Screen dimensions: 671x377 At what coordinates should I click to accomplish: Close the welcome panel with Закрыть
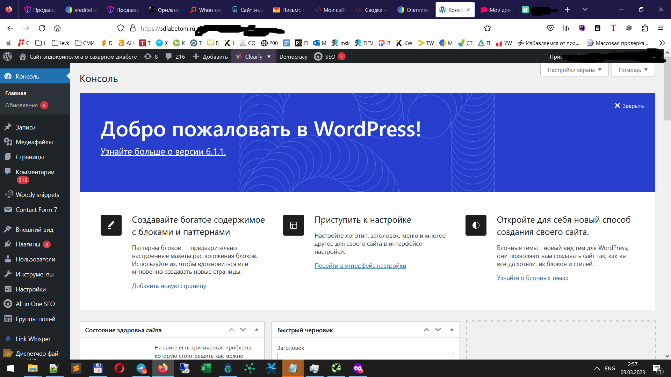click(629, 106)
